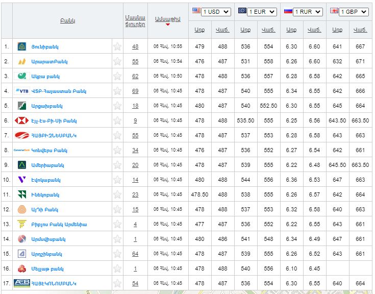375x294 pixels.
Task: Click the Evocabank purple logo
Action: click(22, 180)
